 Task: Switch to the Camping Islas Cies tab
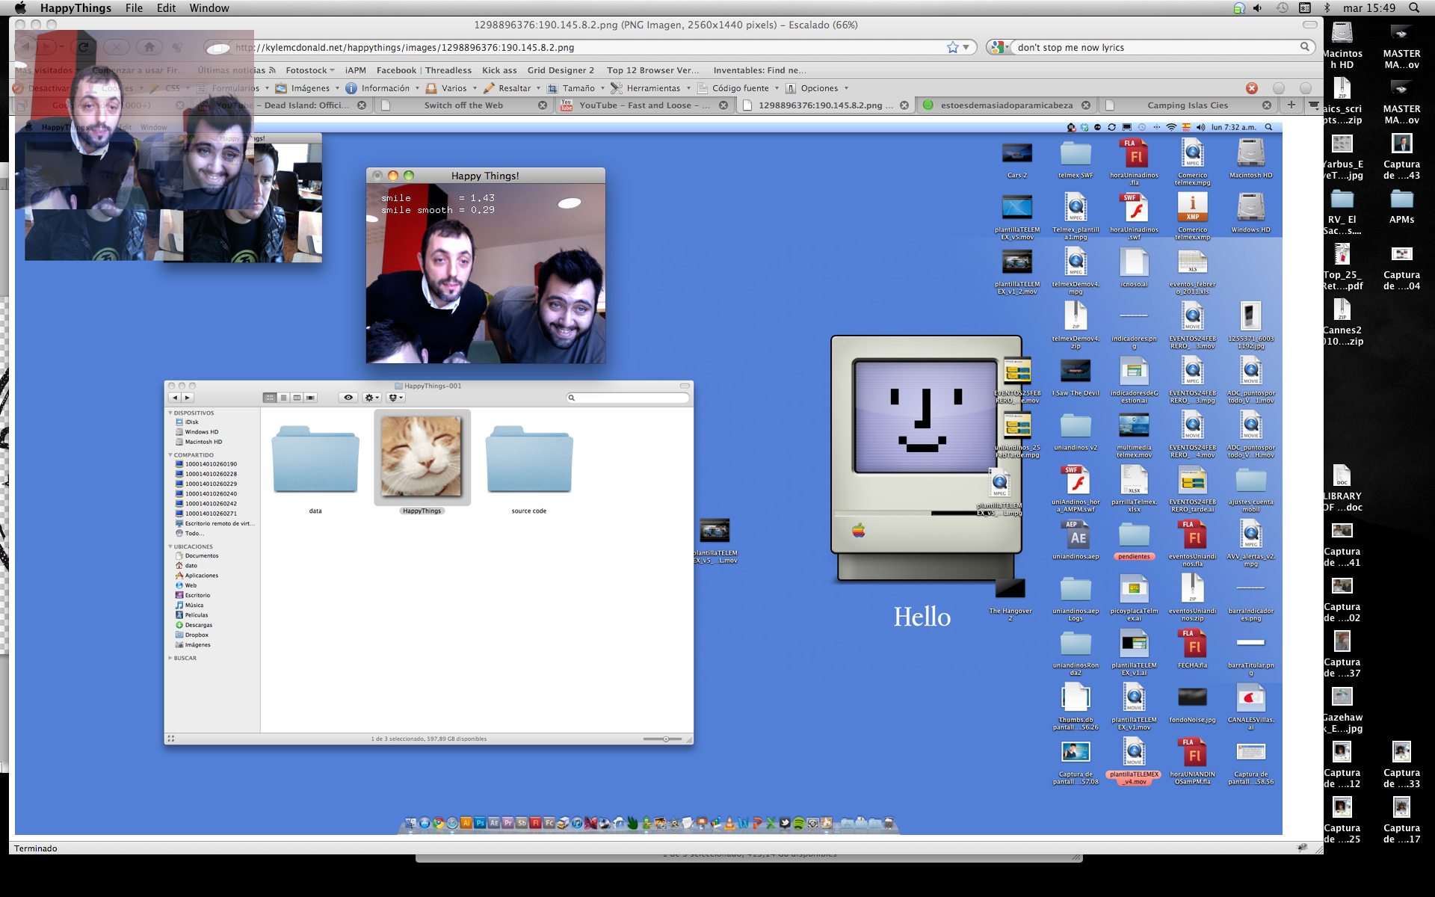1187,105
